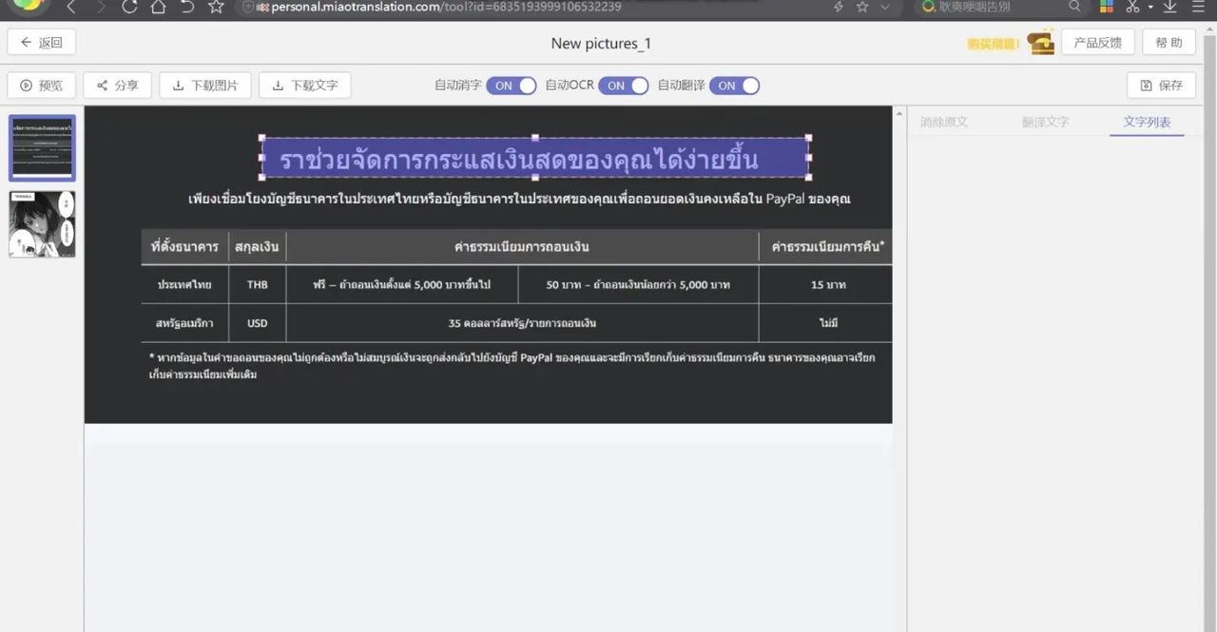
Task: Save the project with 保存
Action: tap(1161, 86)
